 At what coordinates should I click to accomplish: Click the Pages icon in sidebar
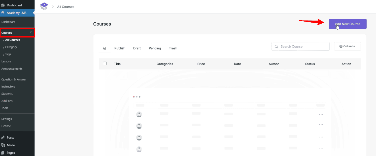click(x=3, y=152)
